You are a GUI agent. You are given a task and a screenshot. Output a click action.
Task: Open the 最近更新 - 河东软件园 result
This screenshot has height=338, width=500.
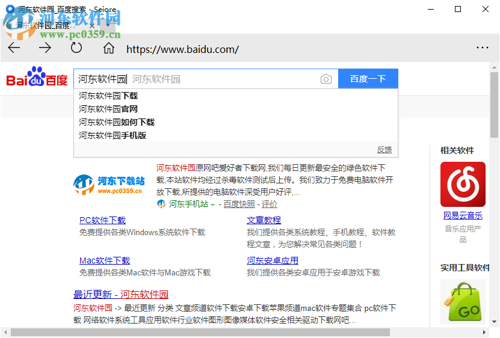[x=121, y=294]
